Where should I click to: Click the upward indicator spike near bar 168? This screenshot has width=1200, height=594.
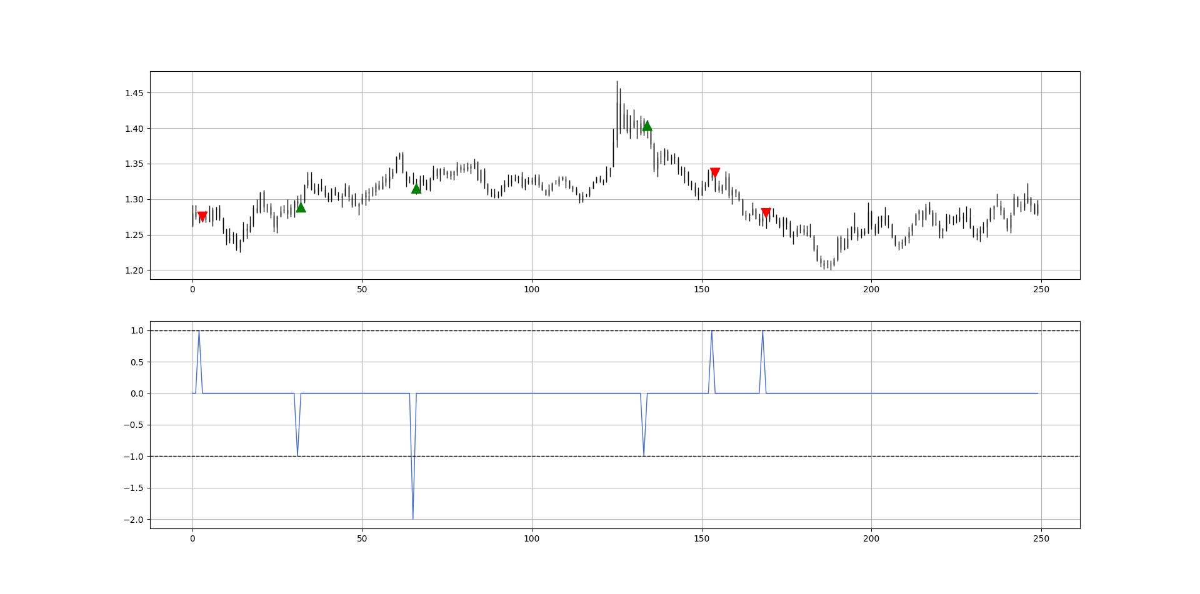[762, 362]
